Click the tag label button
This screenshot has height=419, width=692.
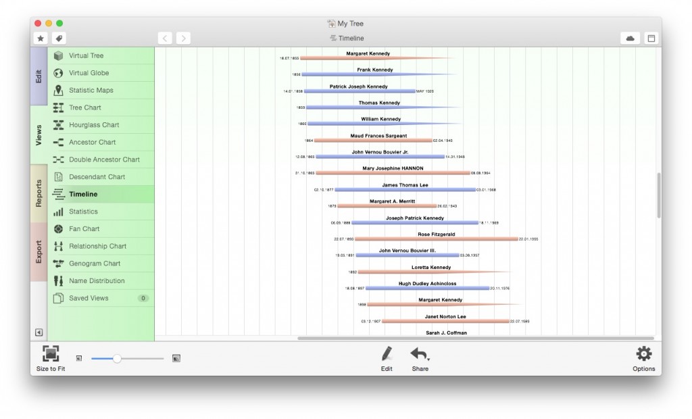(59, 39)
